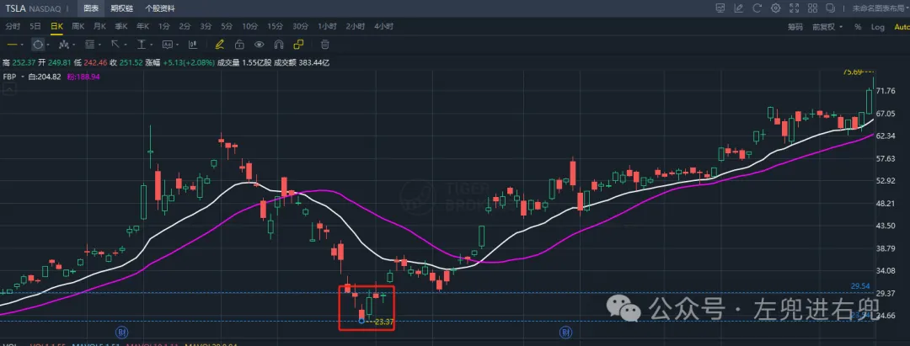Toggle the 筹码 chip distribution
The height and width of the screenshot is (346, 910).
click(x=795, y=27)
